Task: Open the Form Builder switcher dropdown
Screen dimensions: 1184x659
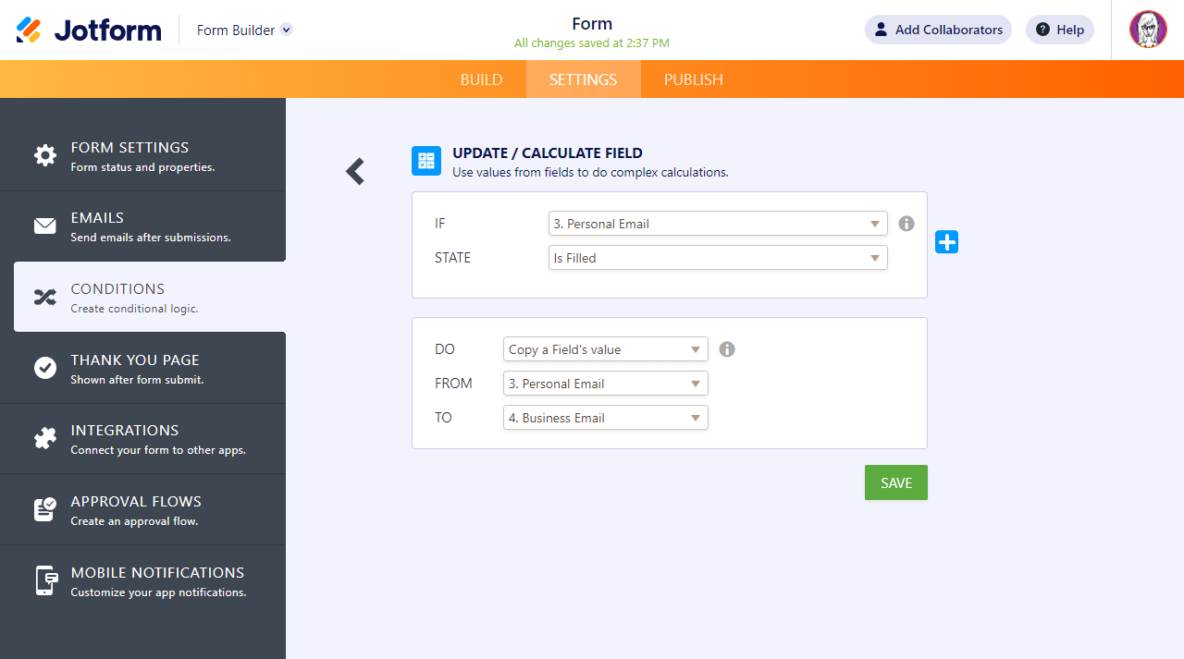Action: click(244, 31)
